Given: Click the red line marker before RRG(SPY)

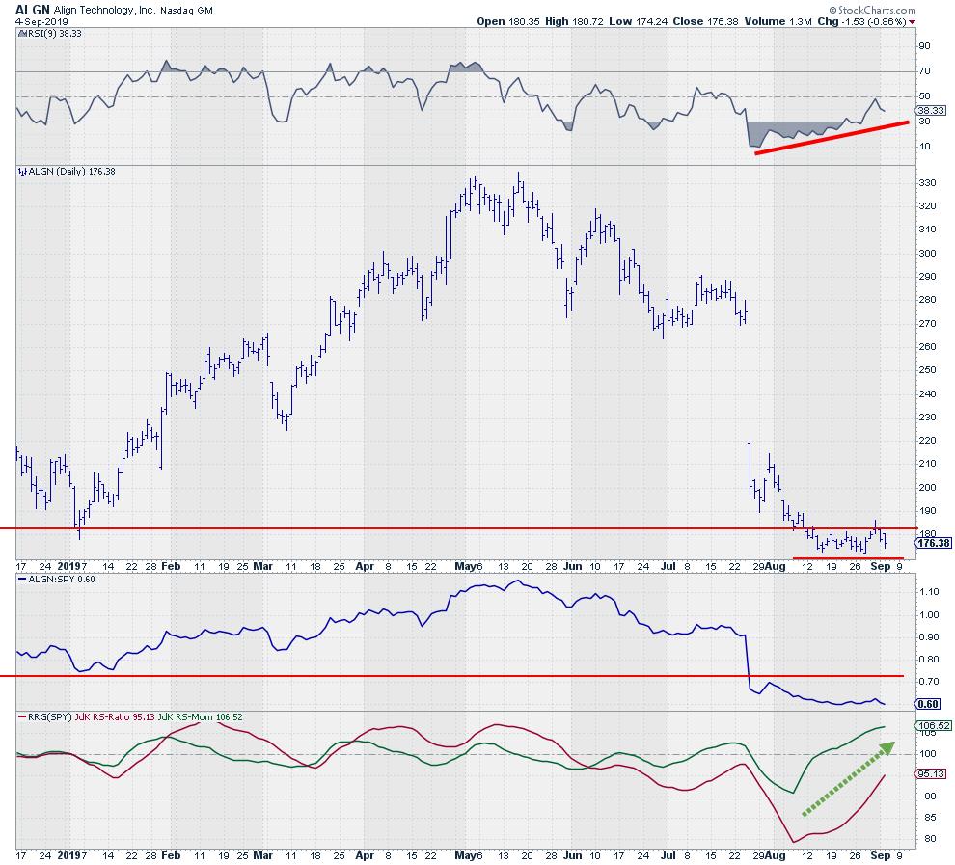Looking at the screenshot, I should pyautogui.click(x=22, y=717).
